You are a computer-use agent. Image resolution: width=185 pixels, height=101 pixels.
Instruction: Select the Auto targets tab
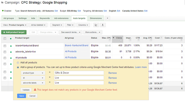point(79,18)
